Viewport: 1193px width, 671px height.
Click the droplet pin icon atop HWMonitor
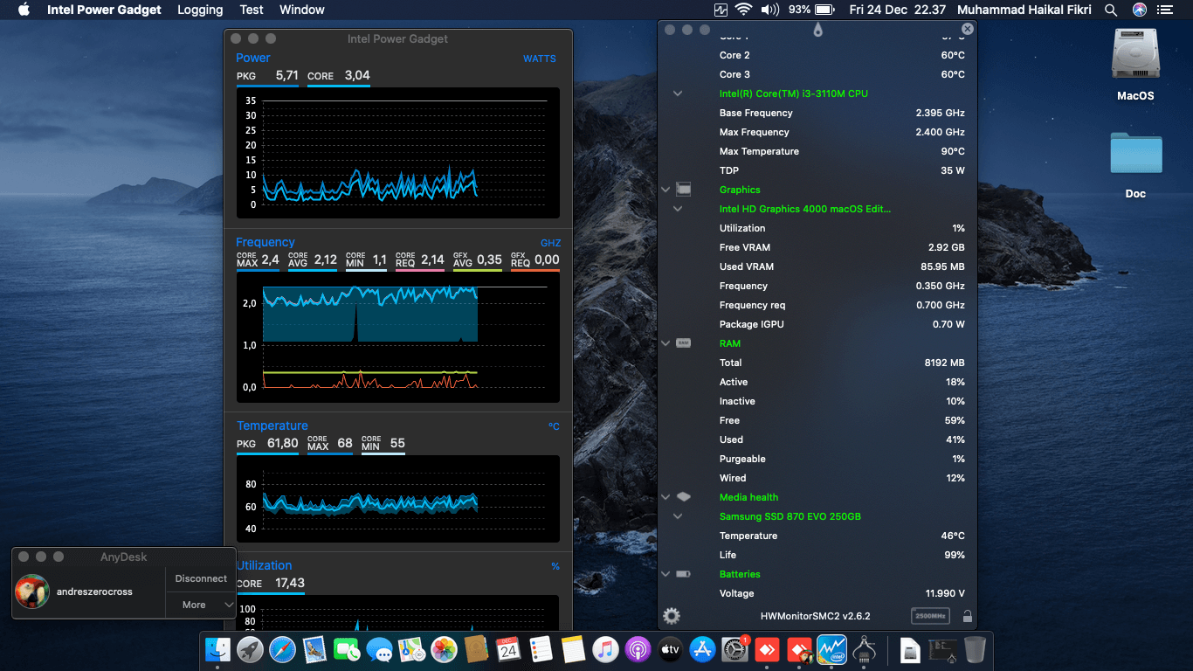tap(817, 30)
